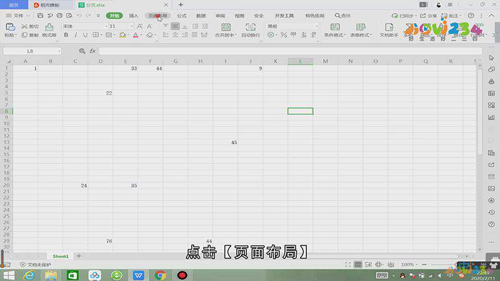
Task: Open the font name dropdown (宋体)
Action: coord(106,26)
